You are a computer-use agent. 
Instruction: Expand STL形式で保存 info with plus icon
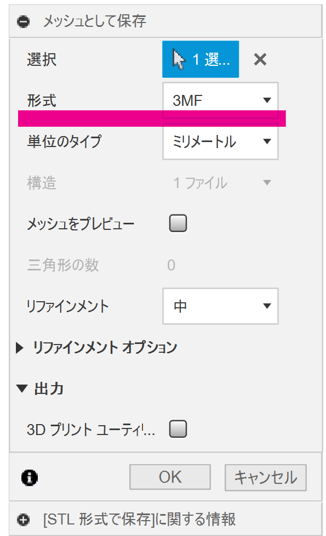(x=23, y=520)
